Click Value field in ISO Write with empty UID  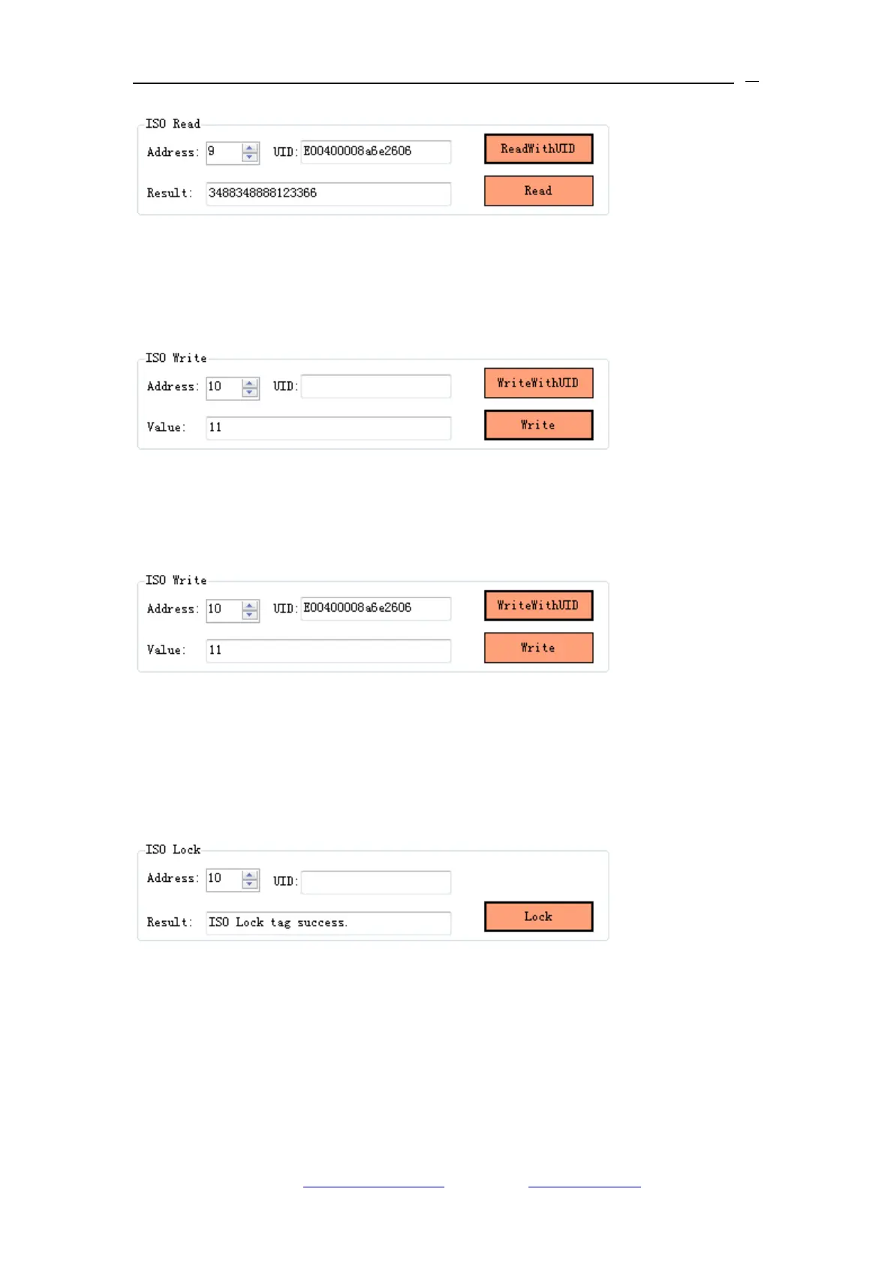tap(328, 428)
